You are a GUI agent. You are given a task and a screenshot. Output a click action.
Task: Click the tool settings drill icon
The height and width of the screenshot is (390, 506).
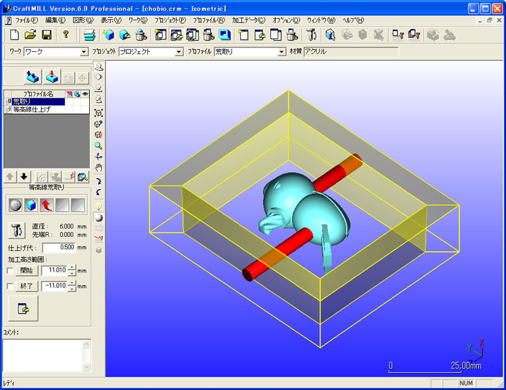point(15,230)
